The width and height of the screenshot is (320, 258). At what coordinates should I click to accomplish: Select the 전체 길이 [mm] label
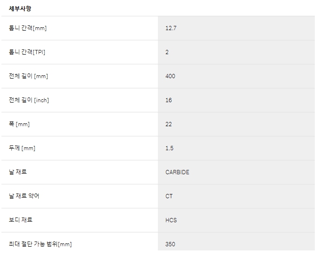[28, 76]
